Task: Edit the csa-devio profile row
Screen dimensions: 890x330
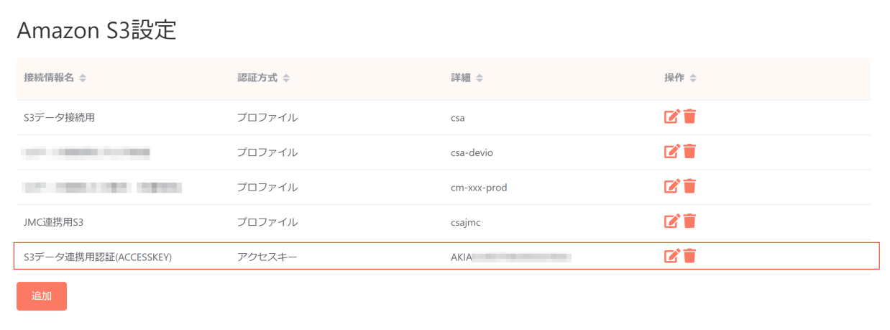Action: click(x=671, y=152)
